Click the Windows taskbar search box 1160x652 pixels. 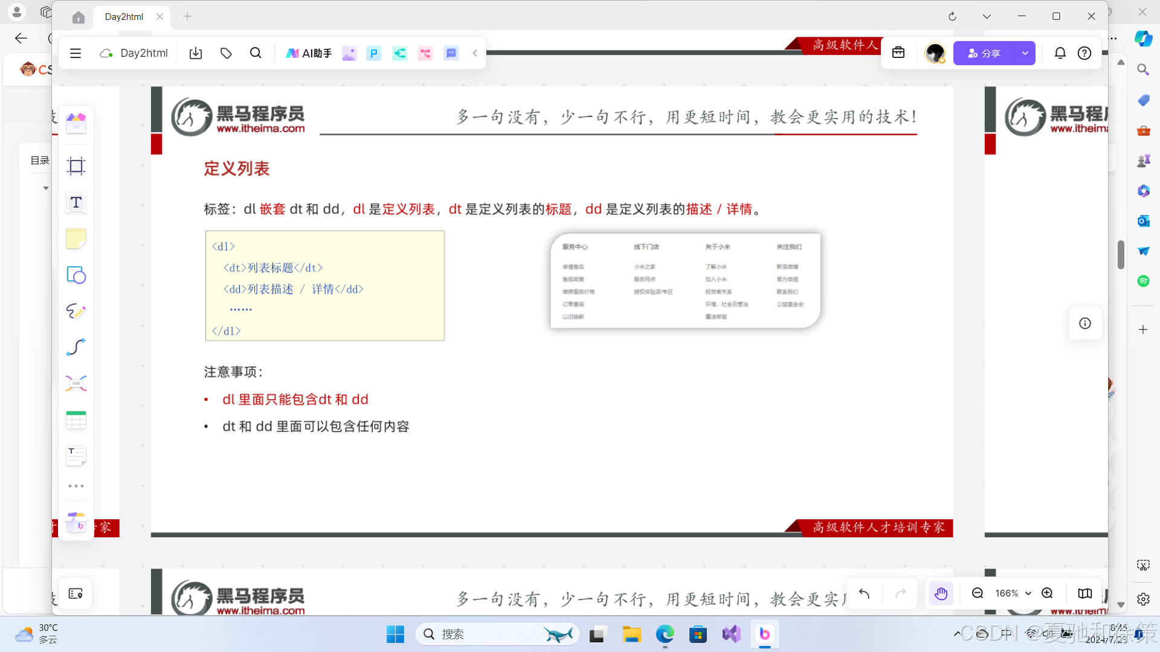[495, 634]
